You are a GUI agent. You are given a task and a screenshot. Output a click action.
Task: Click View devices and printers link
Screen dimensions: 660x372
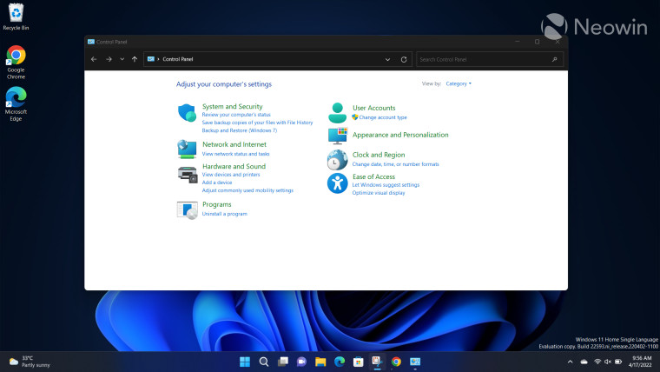point(231,175)
